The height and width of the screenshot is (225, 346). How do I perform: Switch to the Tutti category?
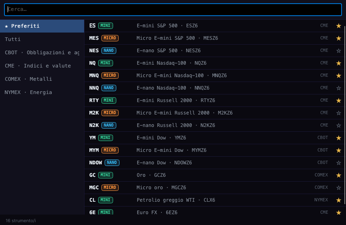coord(42,39)
